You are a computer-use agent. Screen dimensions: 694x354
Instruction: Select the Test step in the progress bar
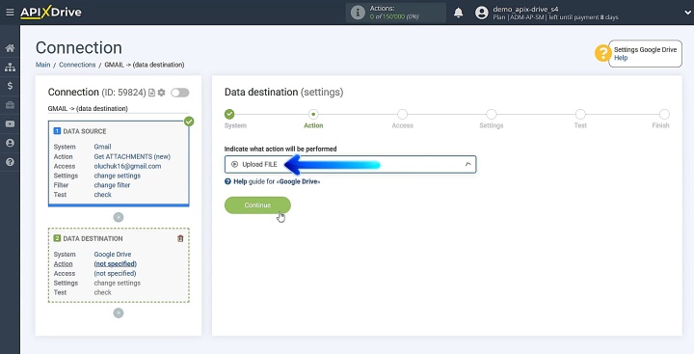(x=580, y=115)
